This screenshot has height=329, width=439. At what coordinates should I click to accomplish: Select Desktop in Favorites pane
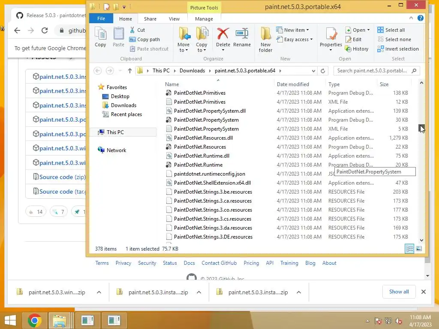pyautogui.click(x=120, y=96)
